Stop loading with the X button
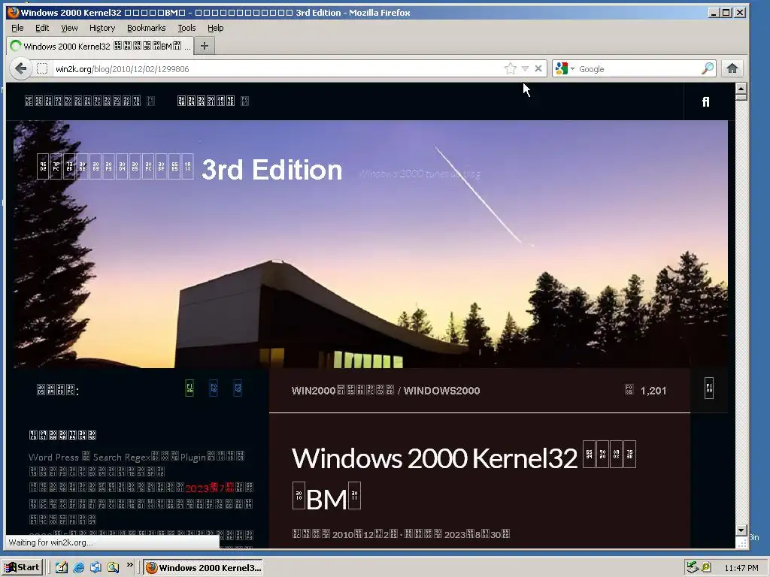This screenshot has height=577, width=770. click(x=538, y=68)
